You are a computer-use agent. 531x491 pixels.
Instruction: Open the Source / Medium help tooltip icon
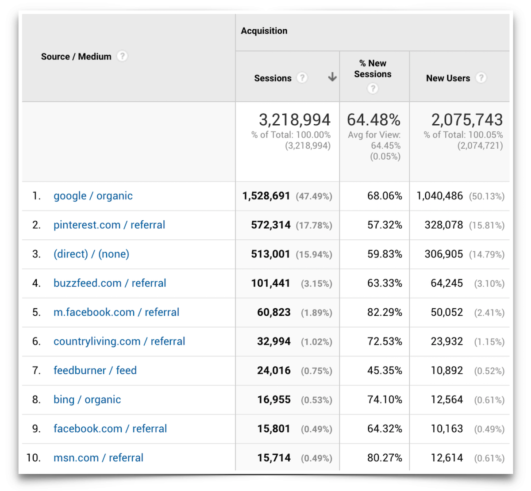click(122, 56)
